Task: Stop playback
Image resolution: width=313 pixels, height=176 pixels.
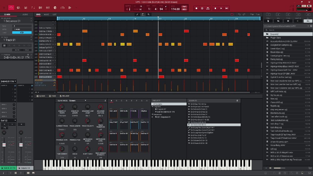Action: [x=215, y=8]
